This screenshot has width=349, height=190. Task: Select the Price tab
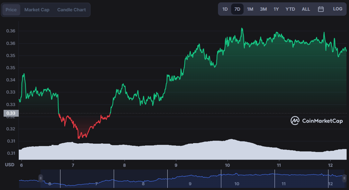(11, 10)
